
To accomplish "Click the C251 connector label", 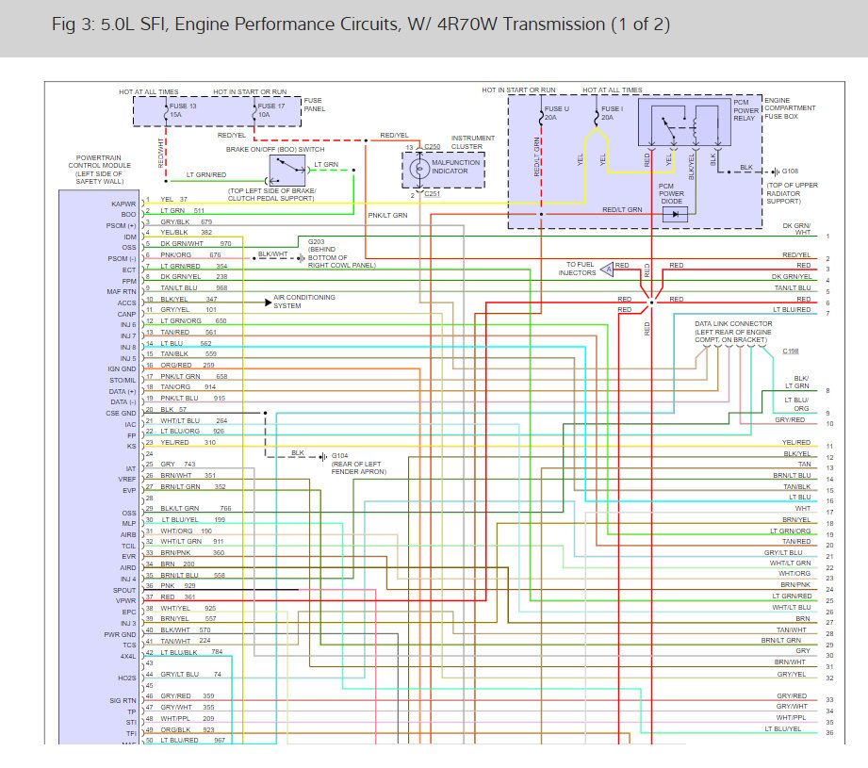I will pos(433,194).
